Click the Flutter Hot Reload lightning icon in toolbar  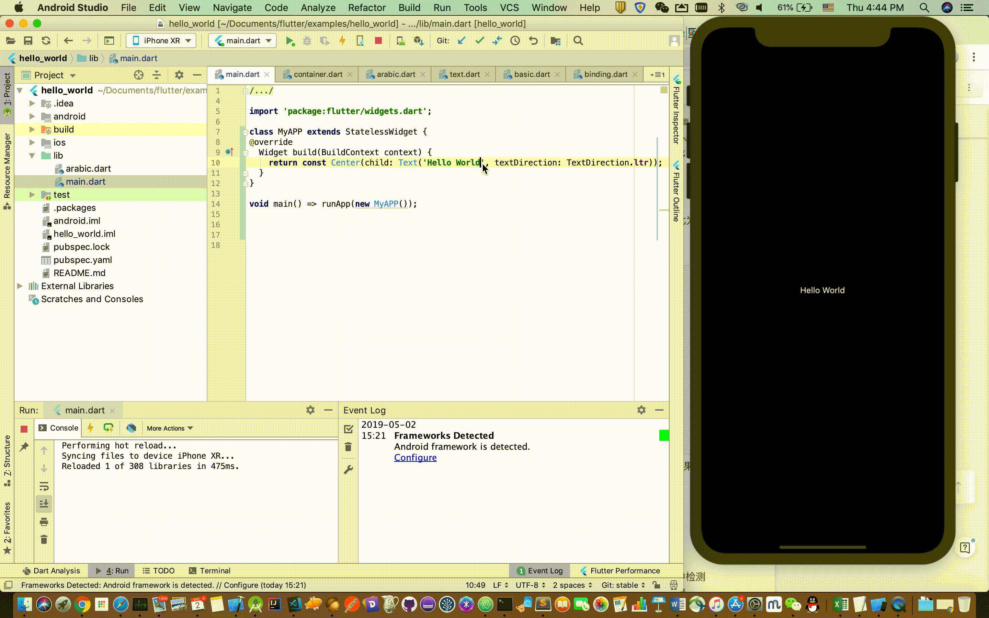tap(342, 41)
